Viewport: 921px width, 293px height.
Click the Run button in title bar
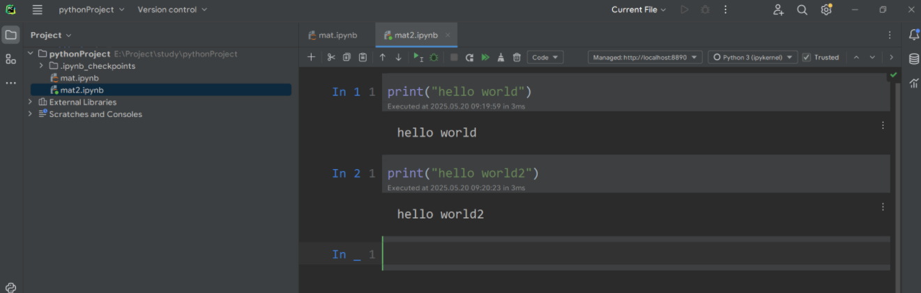click(x=685, y=10)
